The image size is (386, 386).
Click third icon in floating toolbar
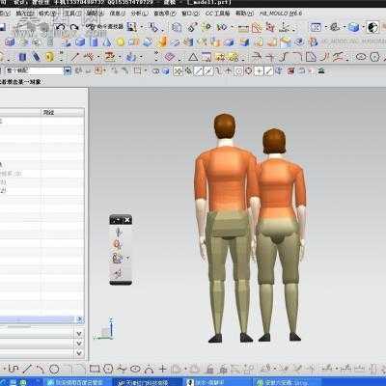click(x=117, y=258)
